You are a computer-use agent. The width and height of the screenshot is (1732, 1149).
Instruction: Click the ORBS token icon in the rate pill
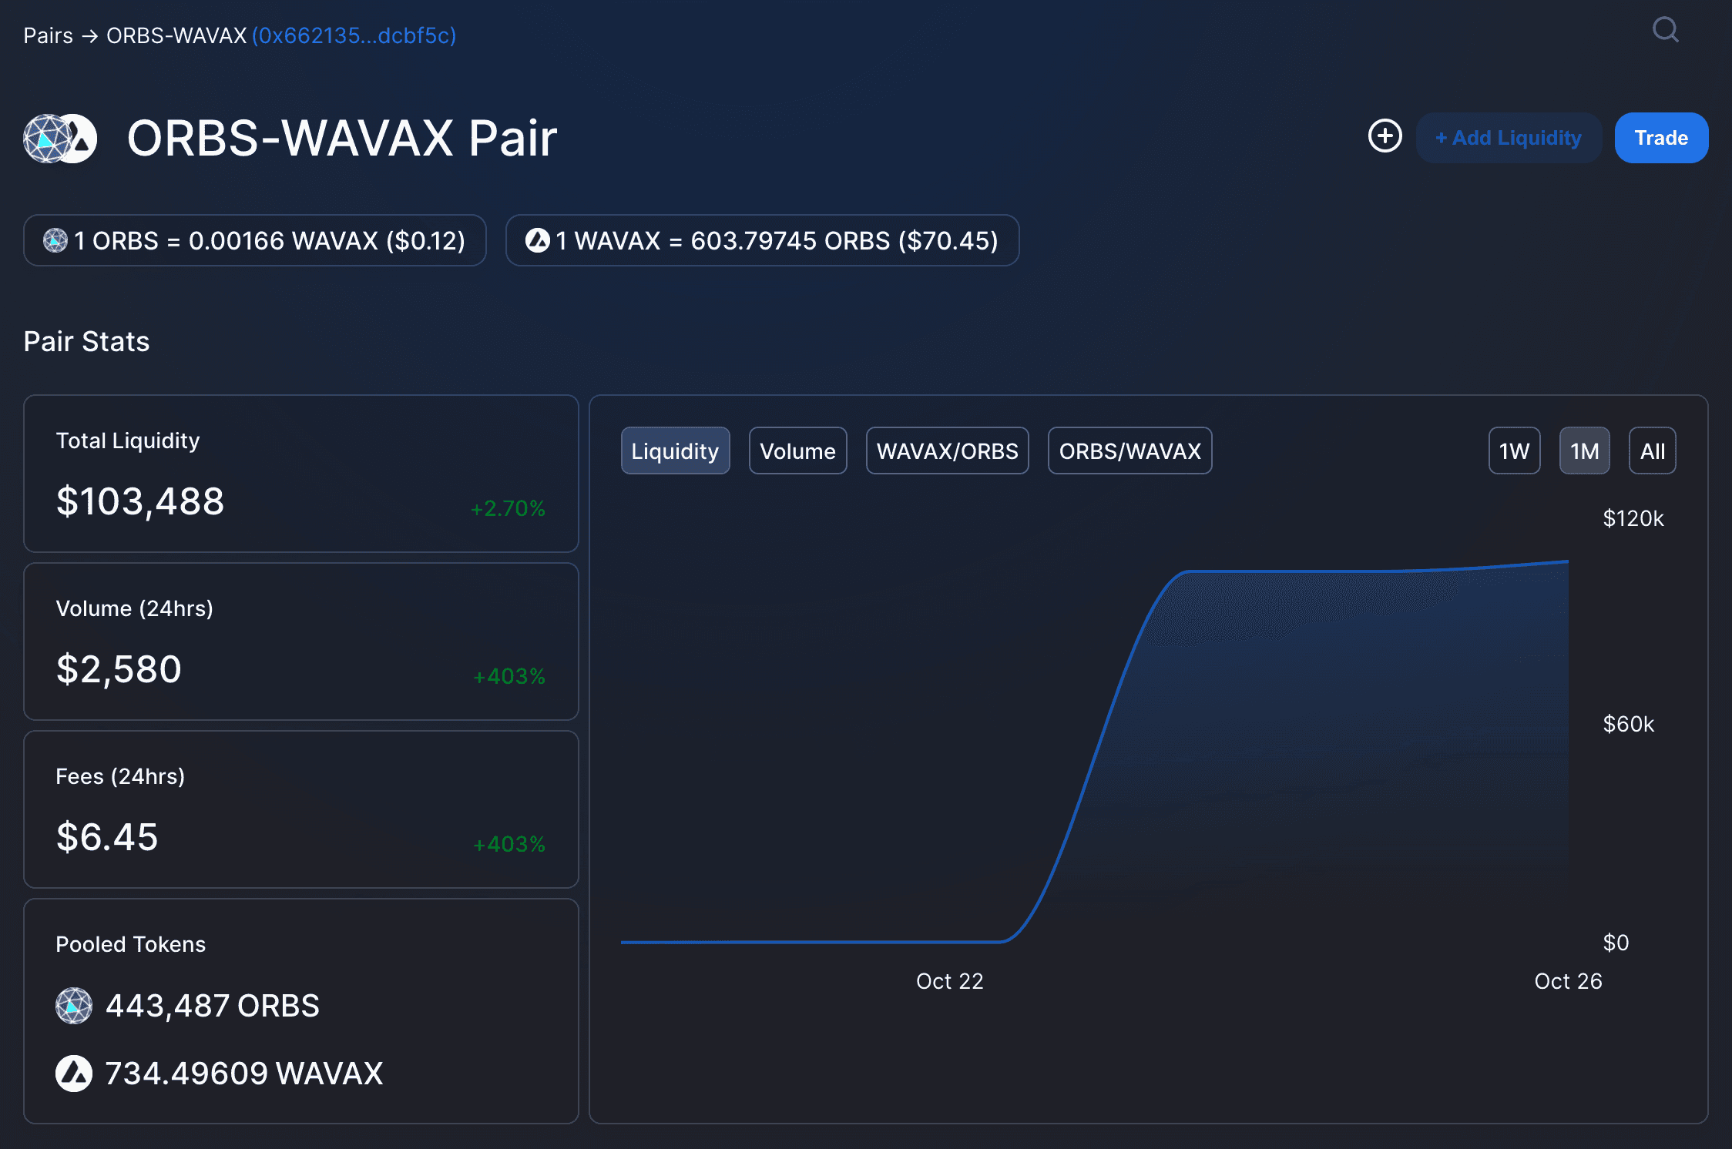(x=55, y=240)
